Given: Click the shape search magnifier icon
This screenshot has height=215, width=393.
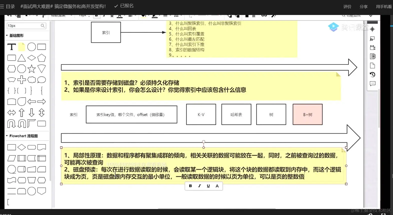Looking at the screenshot, I should pyautogui.click(x=43, y=26).
